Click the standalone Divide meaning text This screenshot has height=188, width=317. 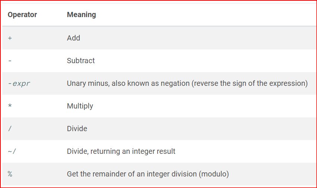(x=77, y=129)
